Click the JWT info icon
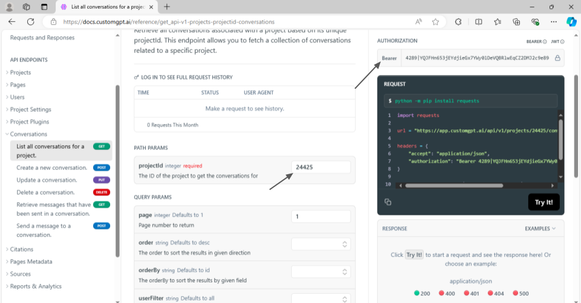 pyautogui.click(x=562, y=42)
